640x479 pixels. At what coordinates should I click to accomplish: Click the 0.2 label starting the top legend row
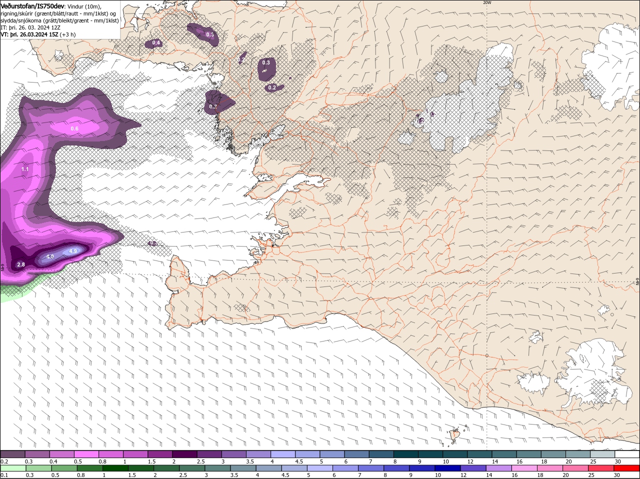4,461
